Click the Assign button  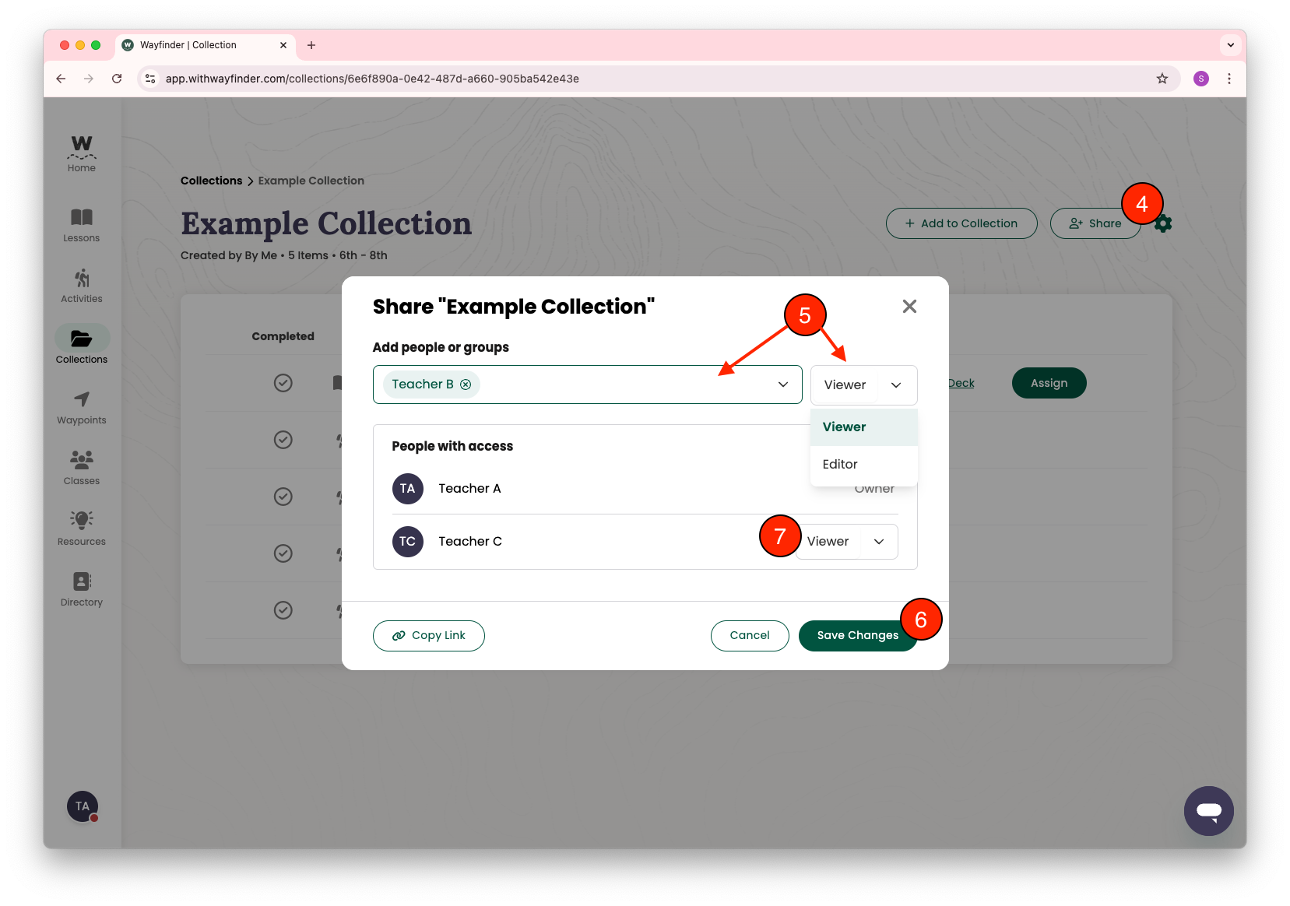1049,383
